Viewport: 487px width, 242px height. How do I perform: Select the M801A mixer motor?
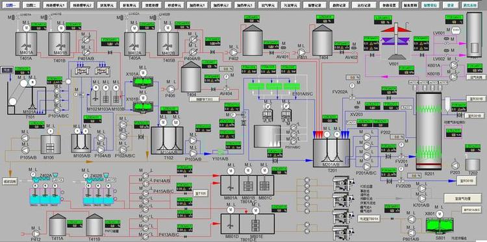point(231,171)
